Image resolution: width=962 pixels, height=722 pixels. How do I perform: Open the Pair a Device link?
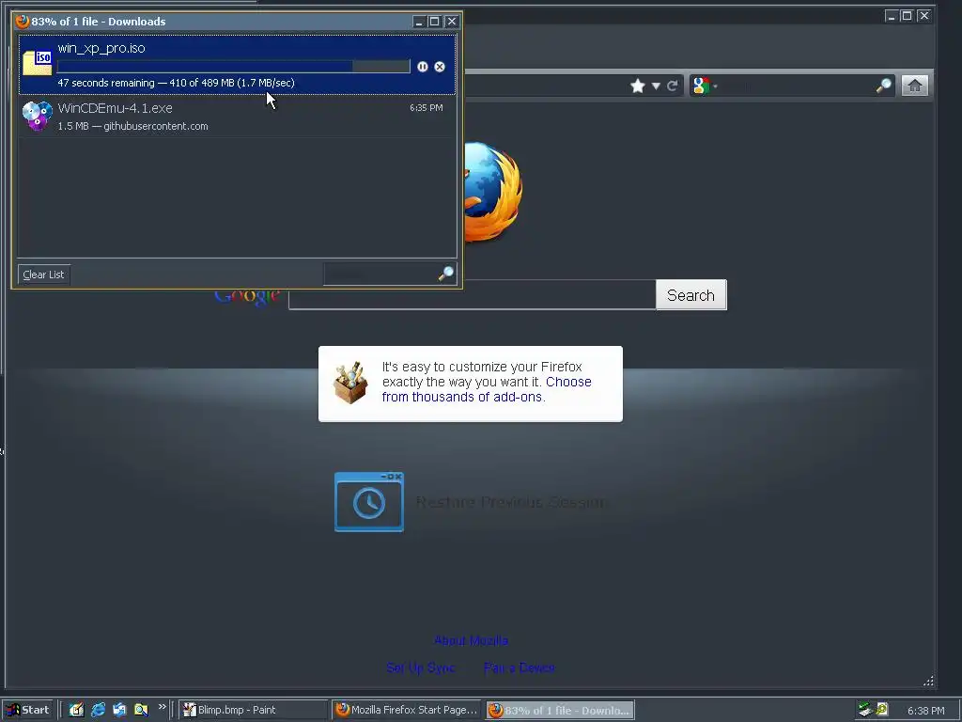point(519,668)
